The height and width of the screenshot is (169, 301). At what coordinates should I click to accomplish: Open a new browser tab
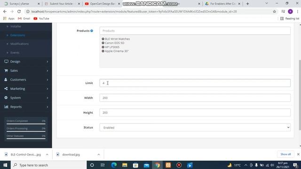coord(247,4)
